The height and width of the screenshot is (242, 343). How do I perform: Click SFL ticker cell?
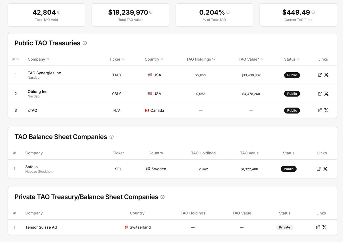[x=118, y=169]
